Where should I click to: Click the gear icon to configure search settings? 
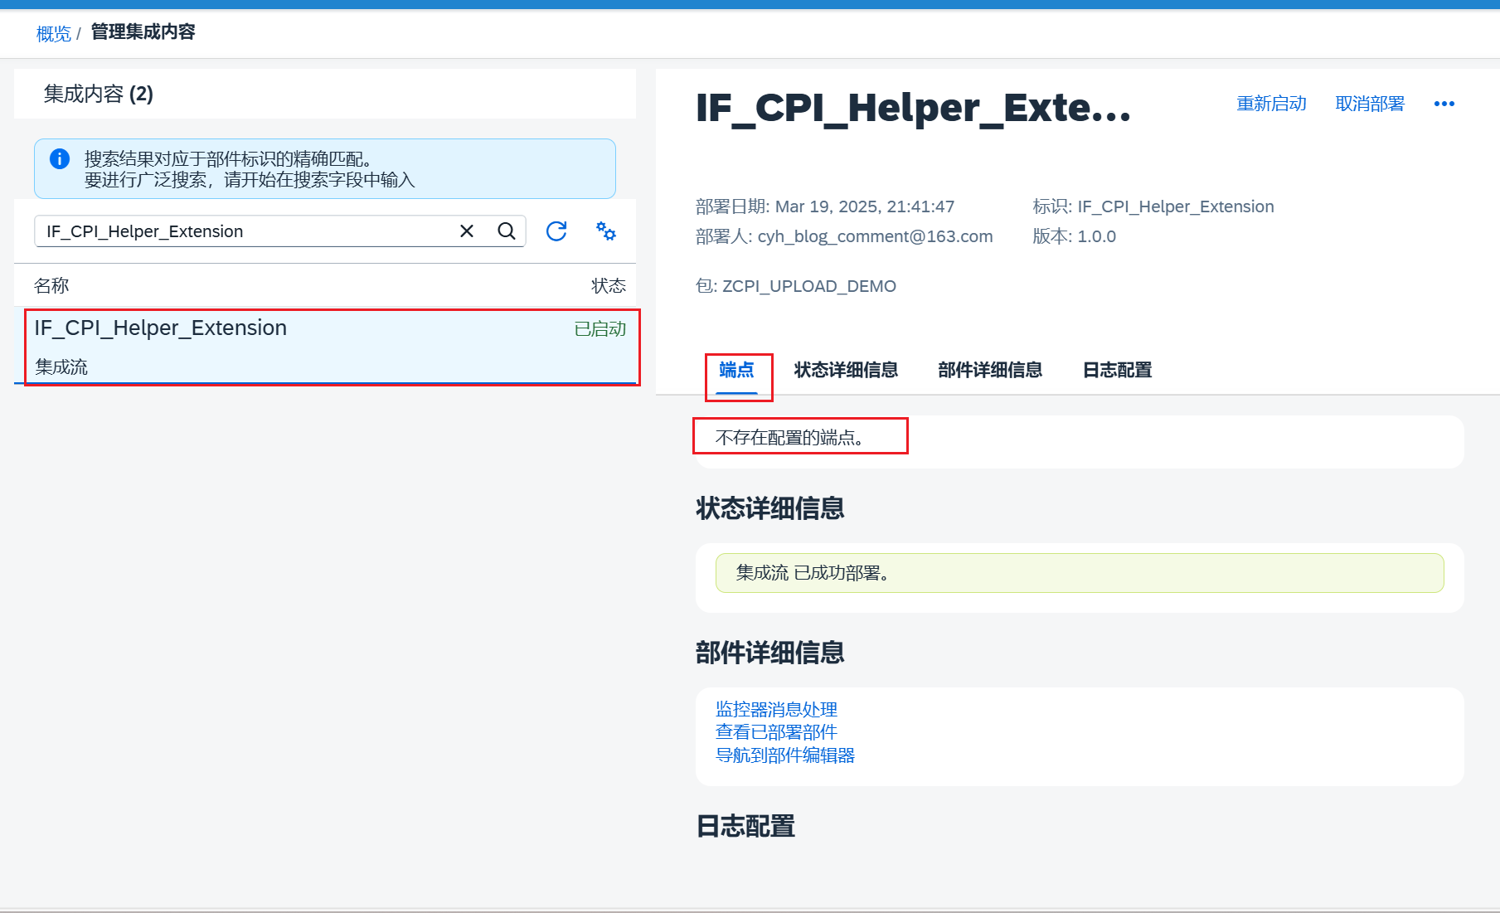click(606, 232)
